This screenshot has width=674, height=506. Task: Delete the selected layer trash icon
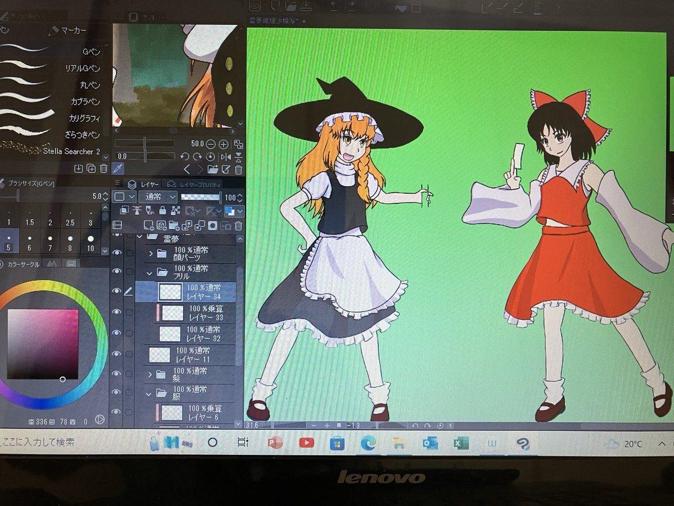[238, 225]
